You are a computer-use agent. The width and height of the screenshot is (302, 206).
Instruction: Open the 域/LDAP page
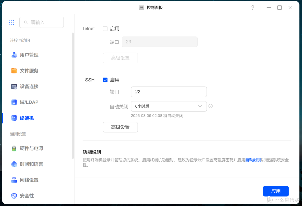(29, 102)
